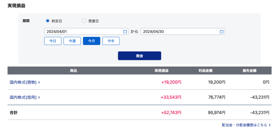Click the 実現損益 column header
Image resolution: width=277 pixels, height=129 pixels.
tap(161, 71)
